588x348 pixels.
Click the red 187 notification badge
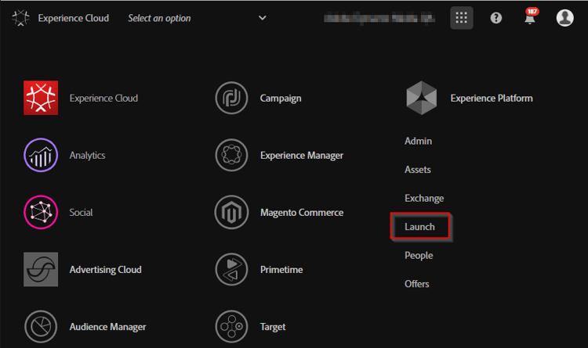coord(532,11)
